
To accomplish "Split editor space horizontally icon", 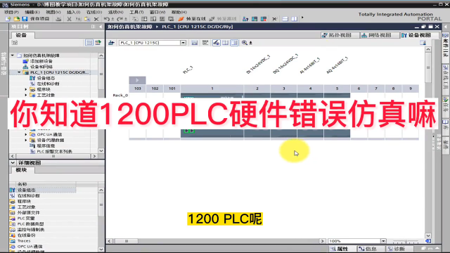I will [x=285, y=19].
